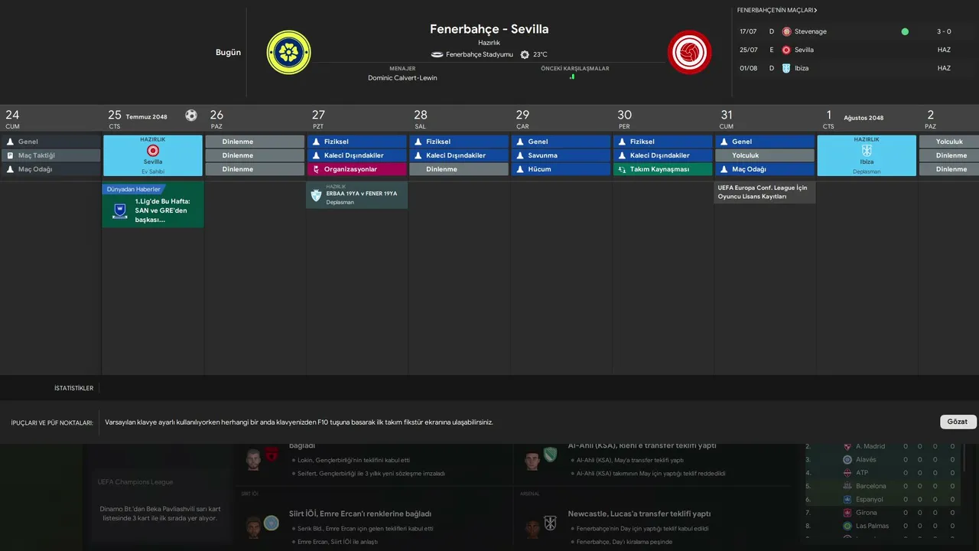Image resolution: width=979 pixels, height=551 pixels.
Task: Open the UEFA Europa Conf. League registration card
Action: (x=765, y=192)
